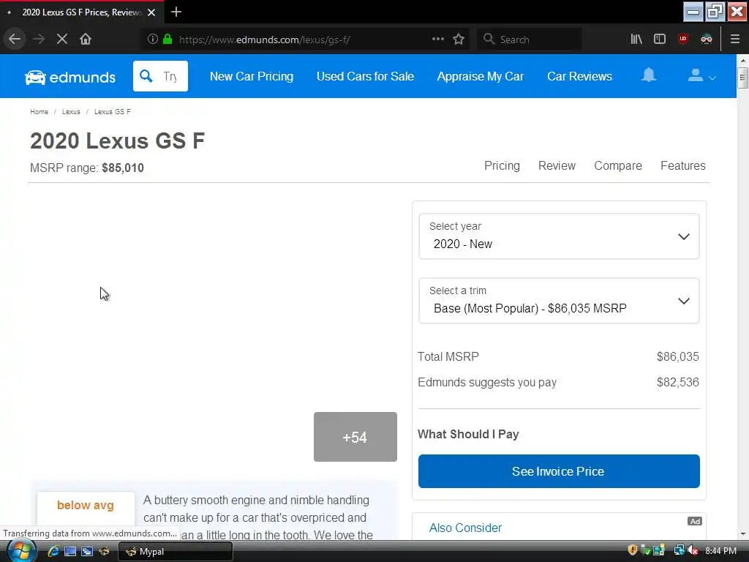Click the browser address bar URL

pos(264,40)
